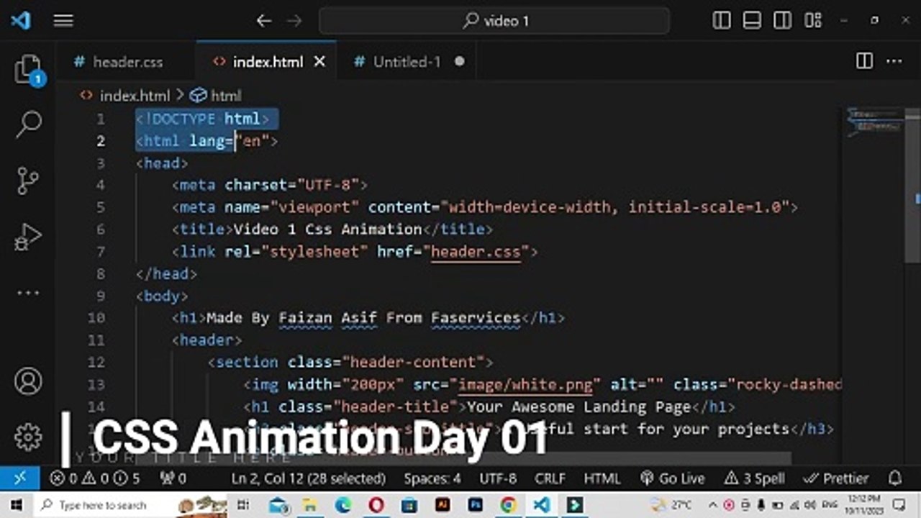This screenshot has height=518, width=921.
Task: Start Go Live server
Action: pos(673,478)
